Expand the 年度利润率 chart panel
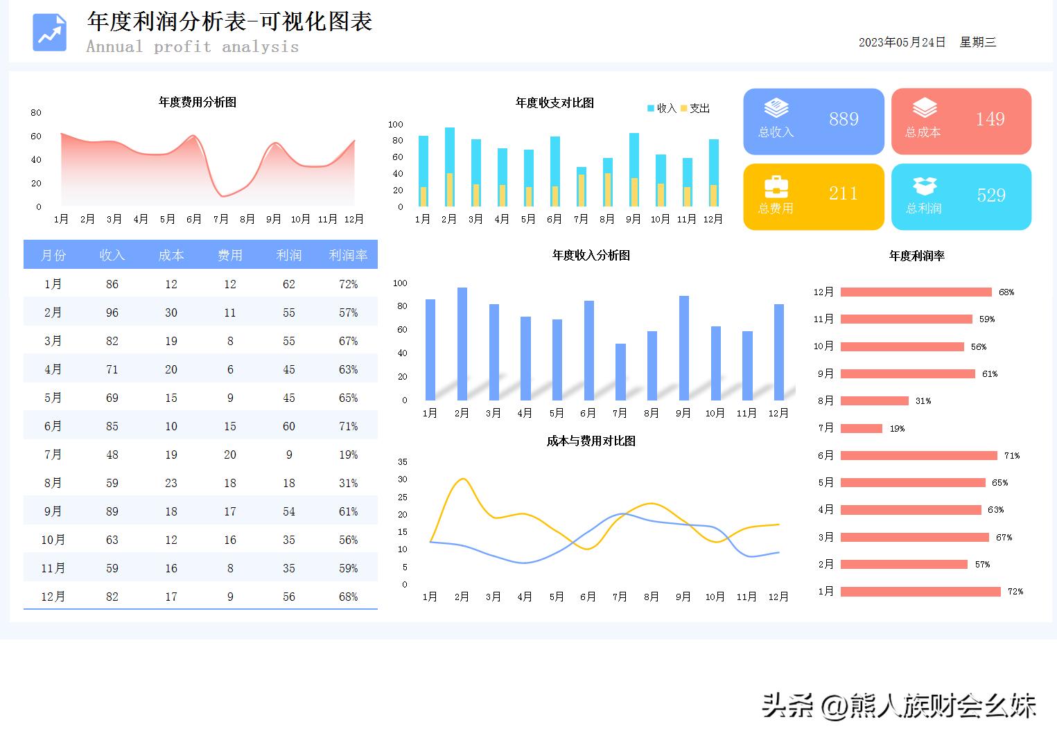Screen dimensions: 1057x740 tap(918, 256)
